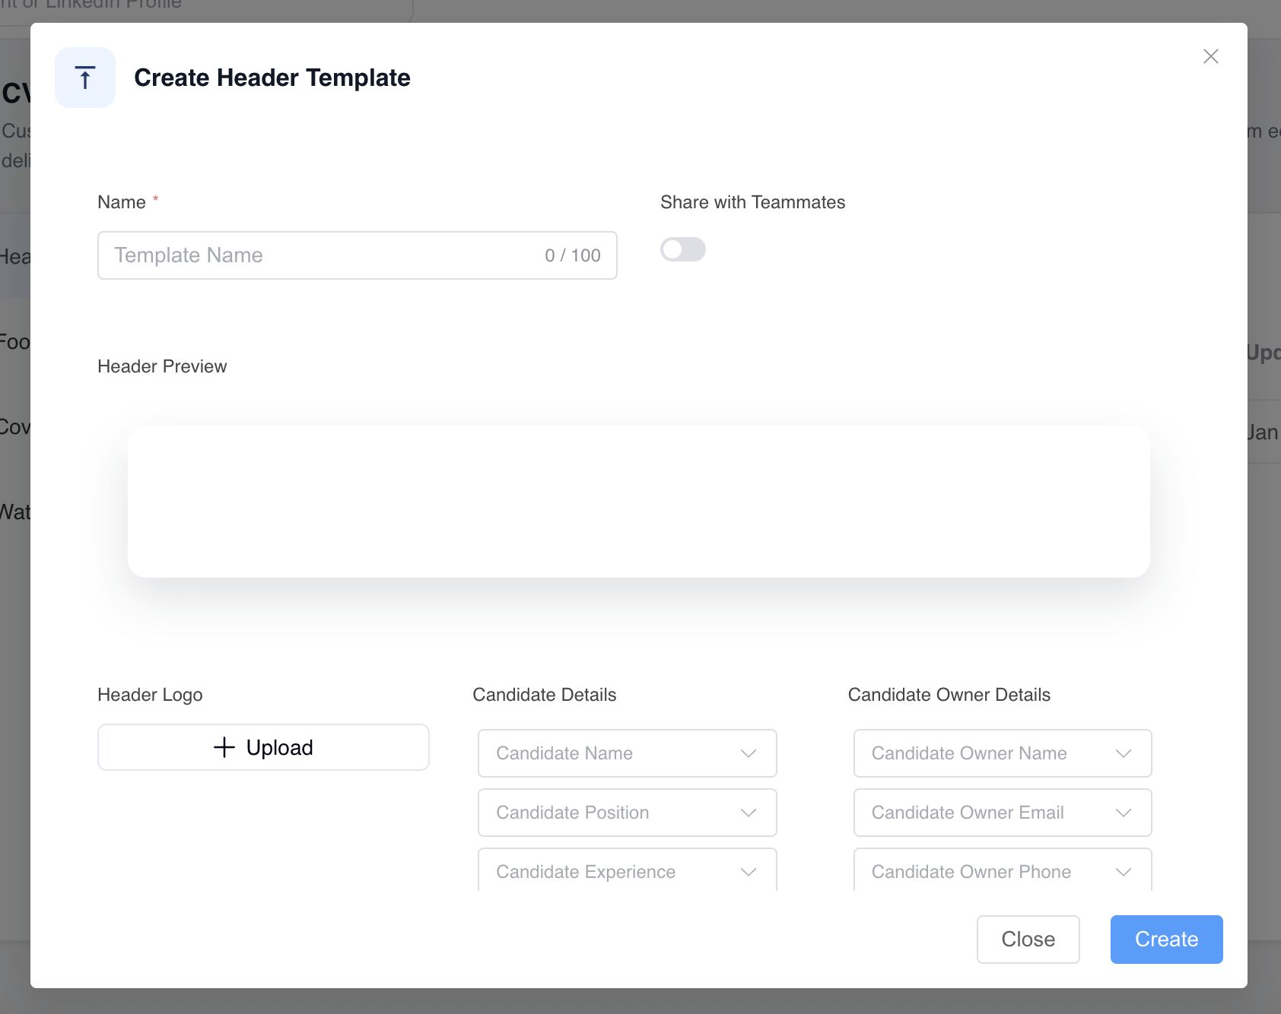Screen dimensions: 1281x1014
Task: Open the Candidate Owner Email dropdown
Action: pyautogui.click(x=1003, y=813)
